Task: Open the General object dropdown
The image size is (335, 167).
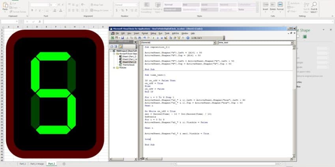Action: pos(214,42)
